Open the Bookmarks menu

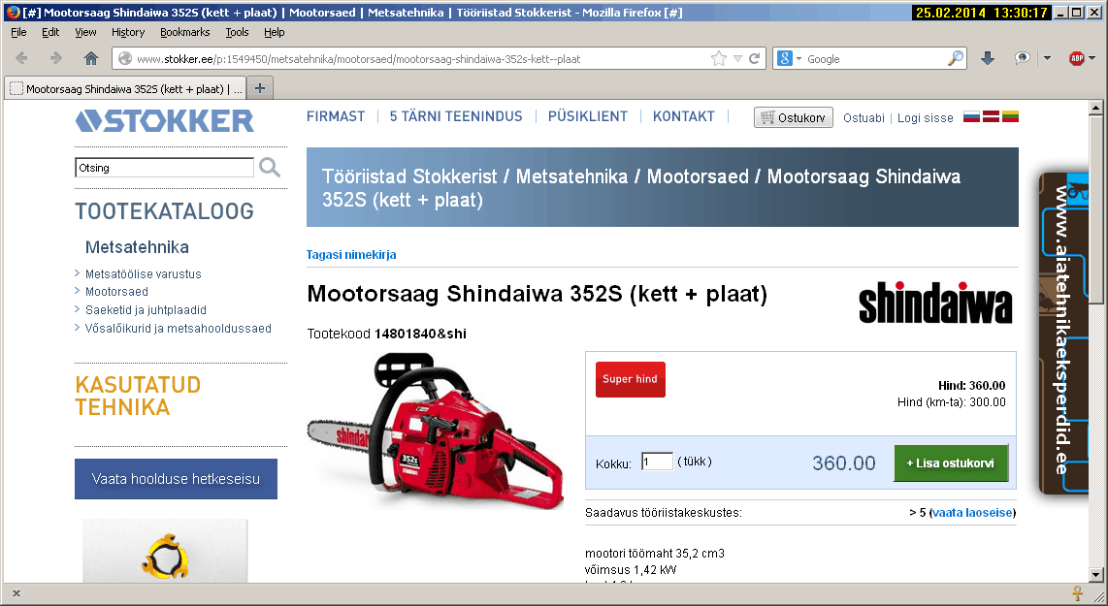click(185, 32)
